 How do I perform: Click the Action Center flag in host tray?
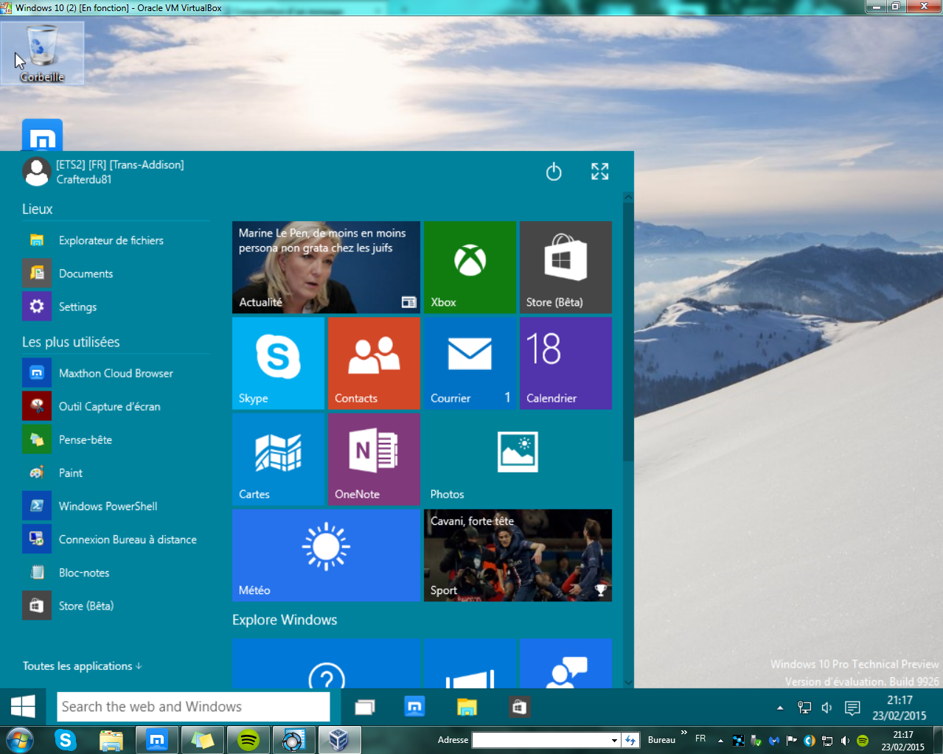coord(792,741)
